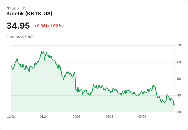Click the 30 value on y-axis
188x130 pixels.
pyautogui.click(x=179, y=112)
